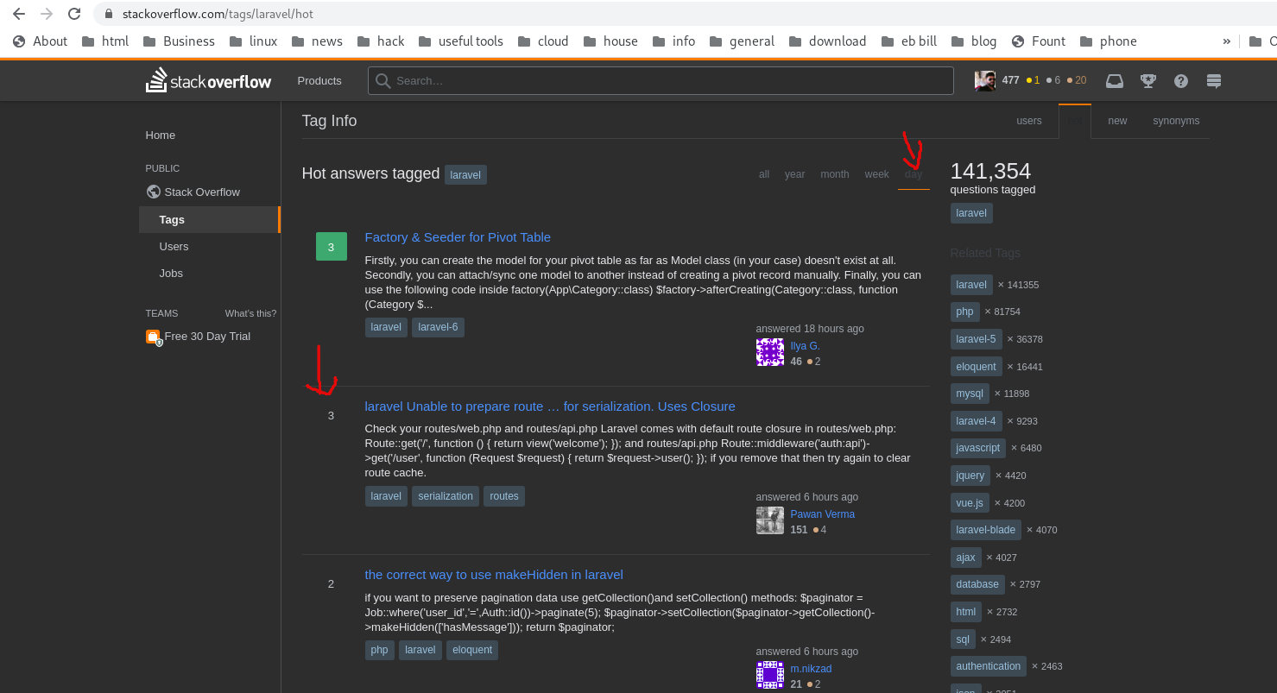Filter hot answers by week
This screenshot has height=693, width=1277.
click(876, 174)
